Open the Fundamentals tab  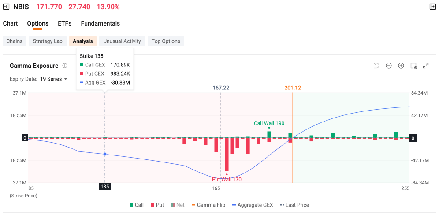tap(100, 23)
